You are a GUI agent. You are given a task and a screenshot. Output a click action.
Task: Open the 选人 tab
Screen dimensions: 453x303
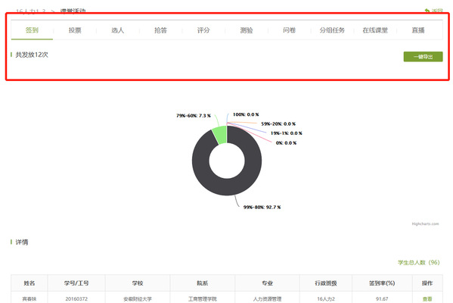coord(117,30)
